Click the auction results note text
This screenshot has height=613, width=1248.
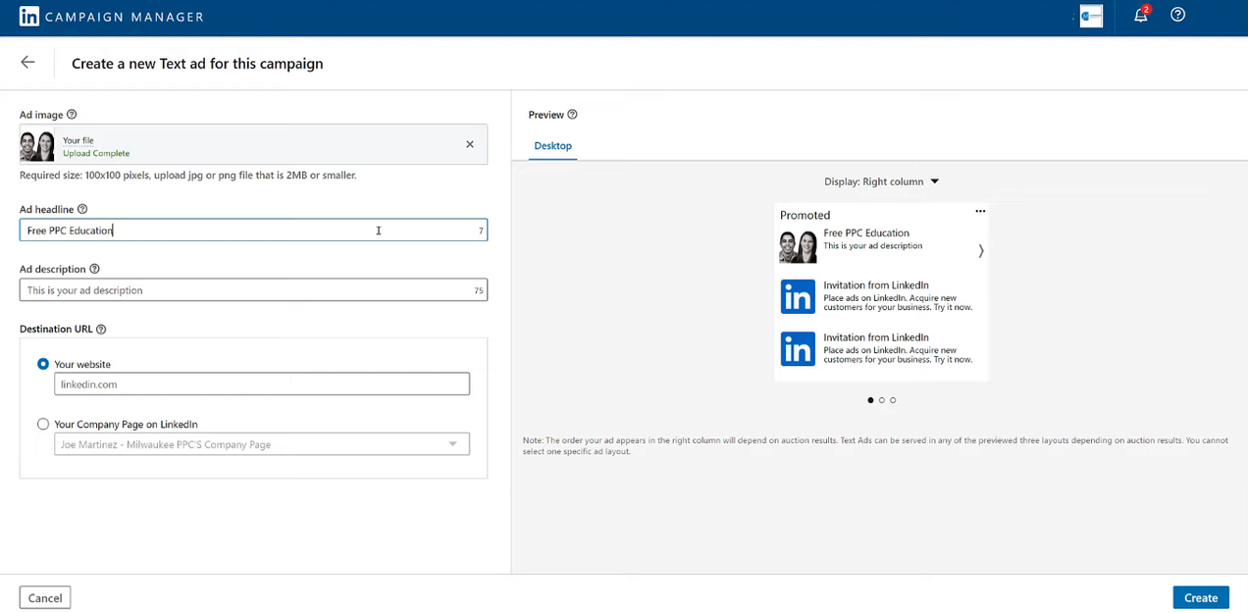tap(875, 445)
